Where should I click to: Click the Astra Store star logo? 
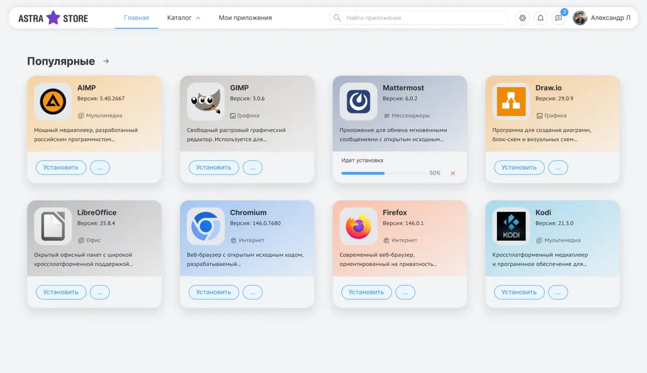[x=53, y=18]
